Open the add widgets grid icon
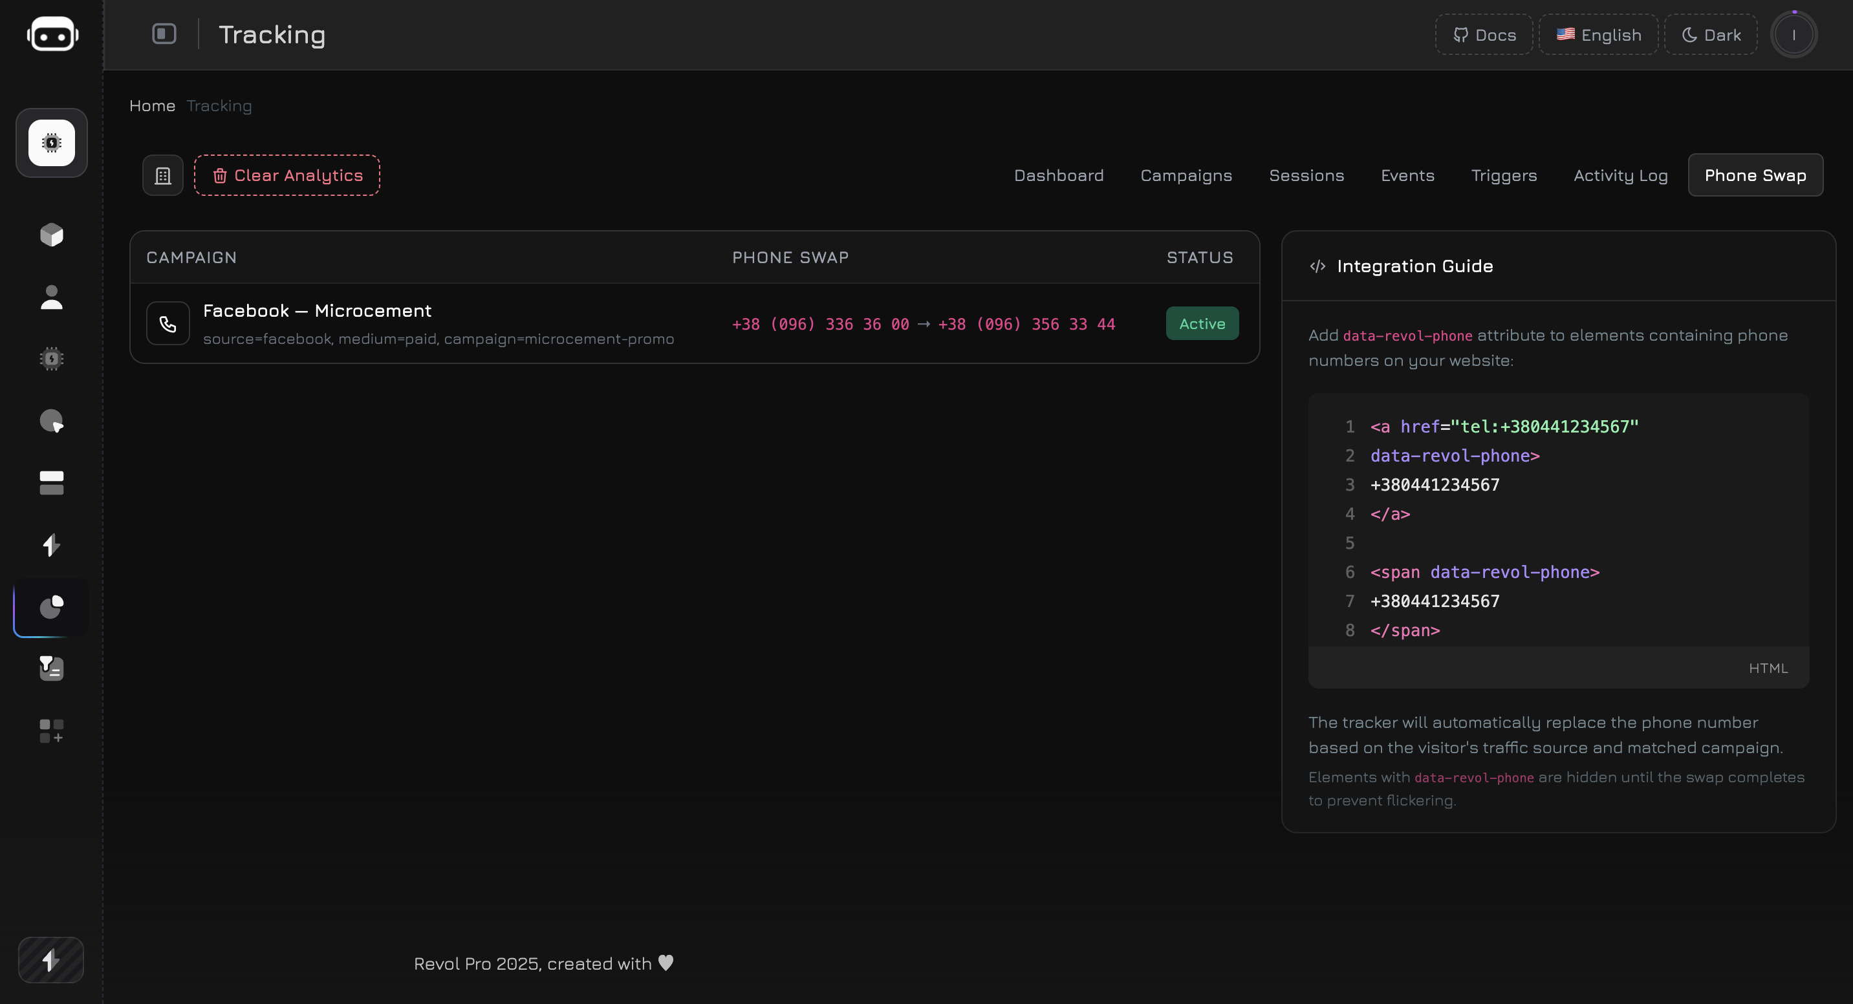Viewport: 1853px width, 1004px height. (x=52, y=731)
